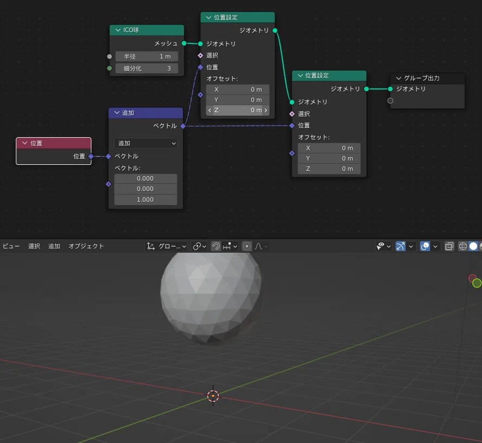Image resolution: width=482 pixels, height=443 pixels.
Task: Toggle the viewport gizmos button
Action: pos(400,246)
